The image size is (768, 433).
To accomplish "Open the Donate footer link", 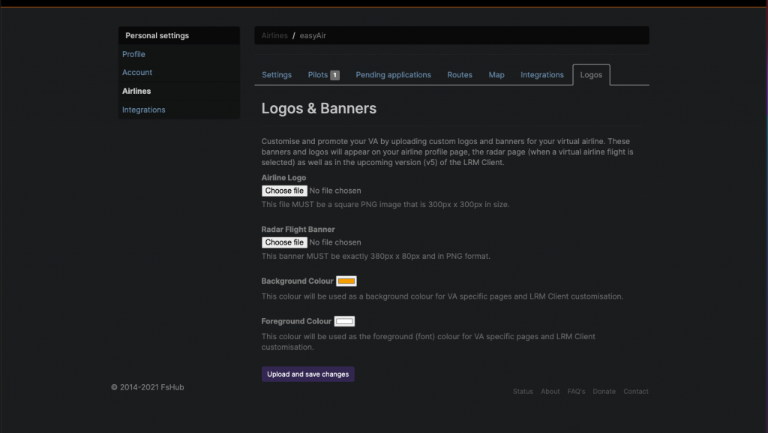I will [x=604, y=392].
